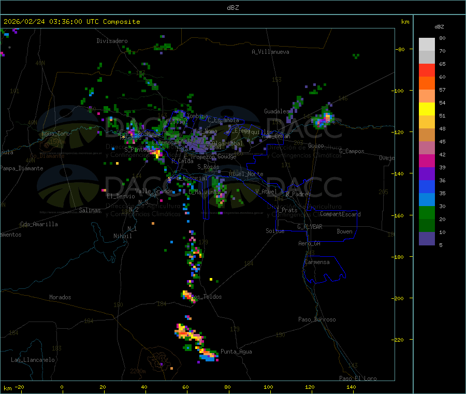
Task: Click the Morados location label
Action: 60,297
